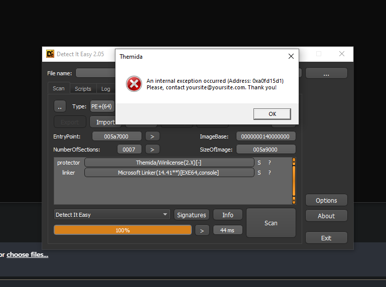Click the orange results list scrollbar
386x287 pixels.
[294, 181]
